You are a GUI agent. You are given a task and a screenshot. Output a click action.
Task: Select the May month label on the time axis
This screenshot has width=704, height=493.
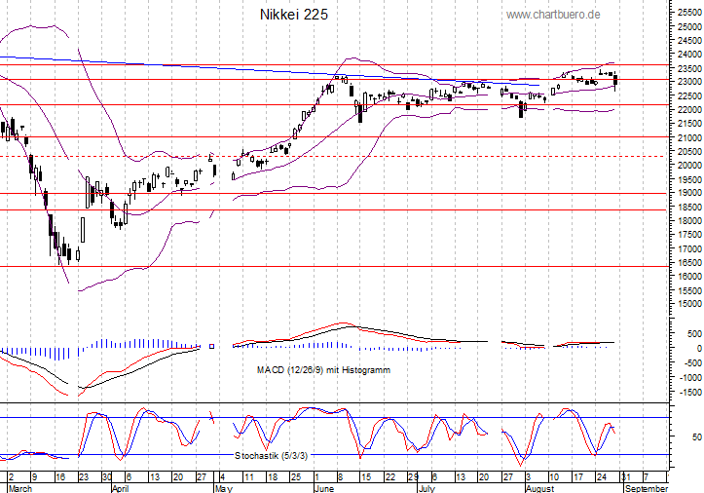tap(224, 488)
